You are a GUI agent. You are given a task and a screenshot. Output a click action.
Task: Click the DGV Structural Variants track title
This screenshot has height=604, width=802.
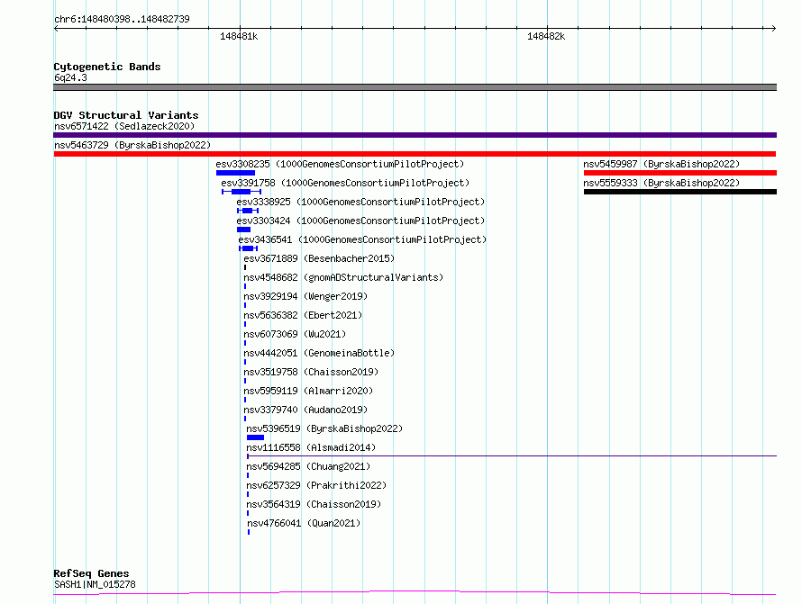[126, 115]
